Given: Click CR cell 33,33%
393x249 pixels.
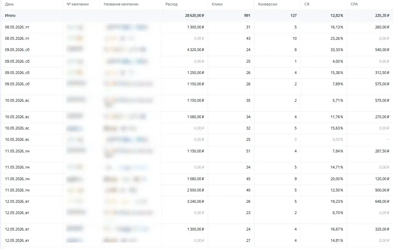Looking at the screenshot, I should click(337, 50).
